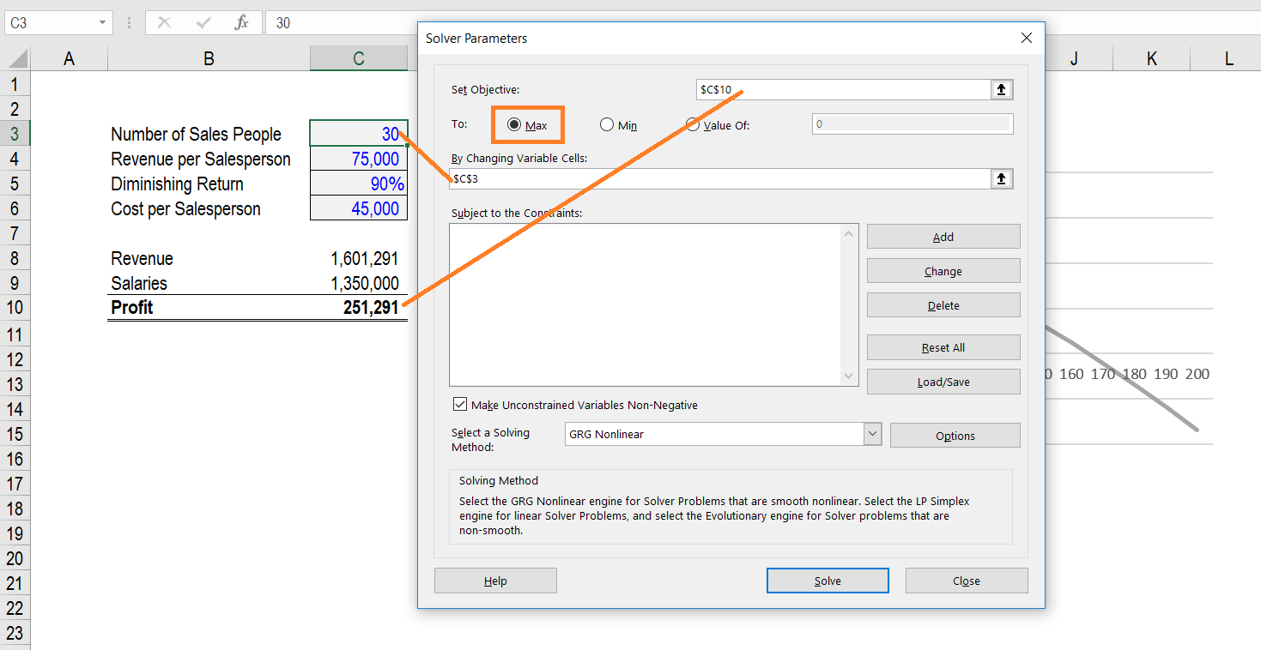
Task: Select row 15 header
Action: pos(15,434)
